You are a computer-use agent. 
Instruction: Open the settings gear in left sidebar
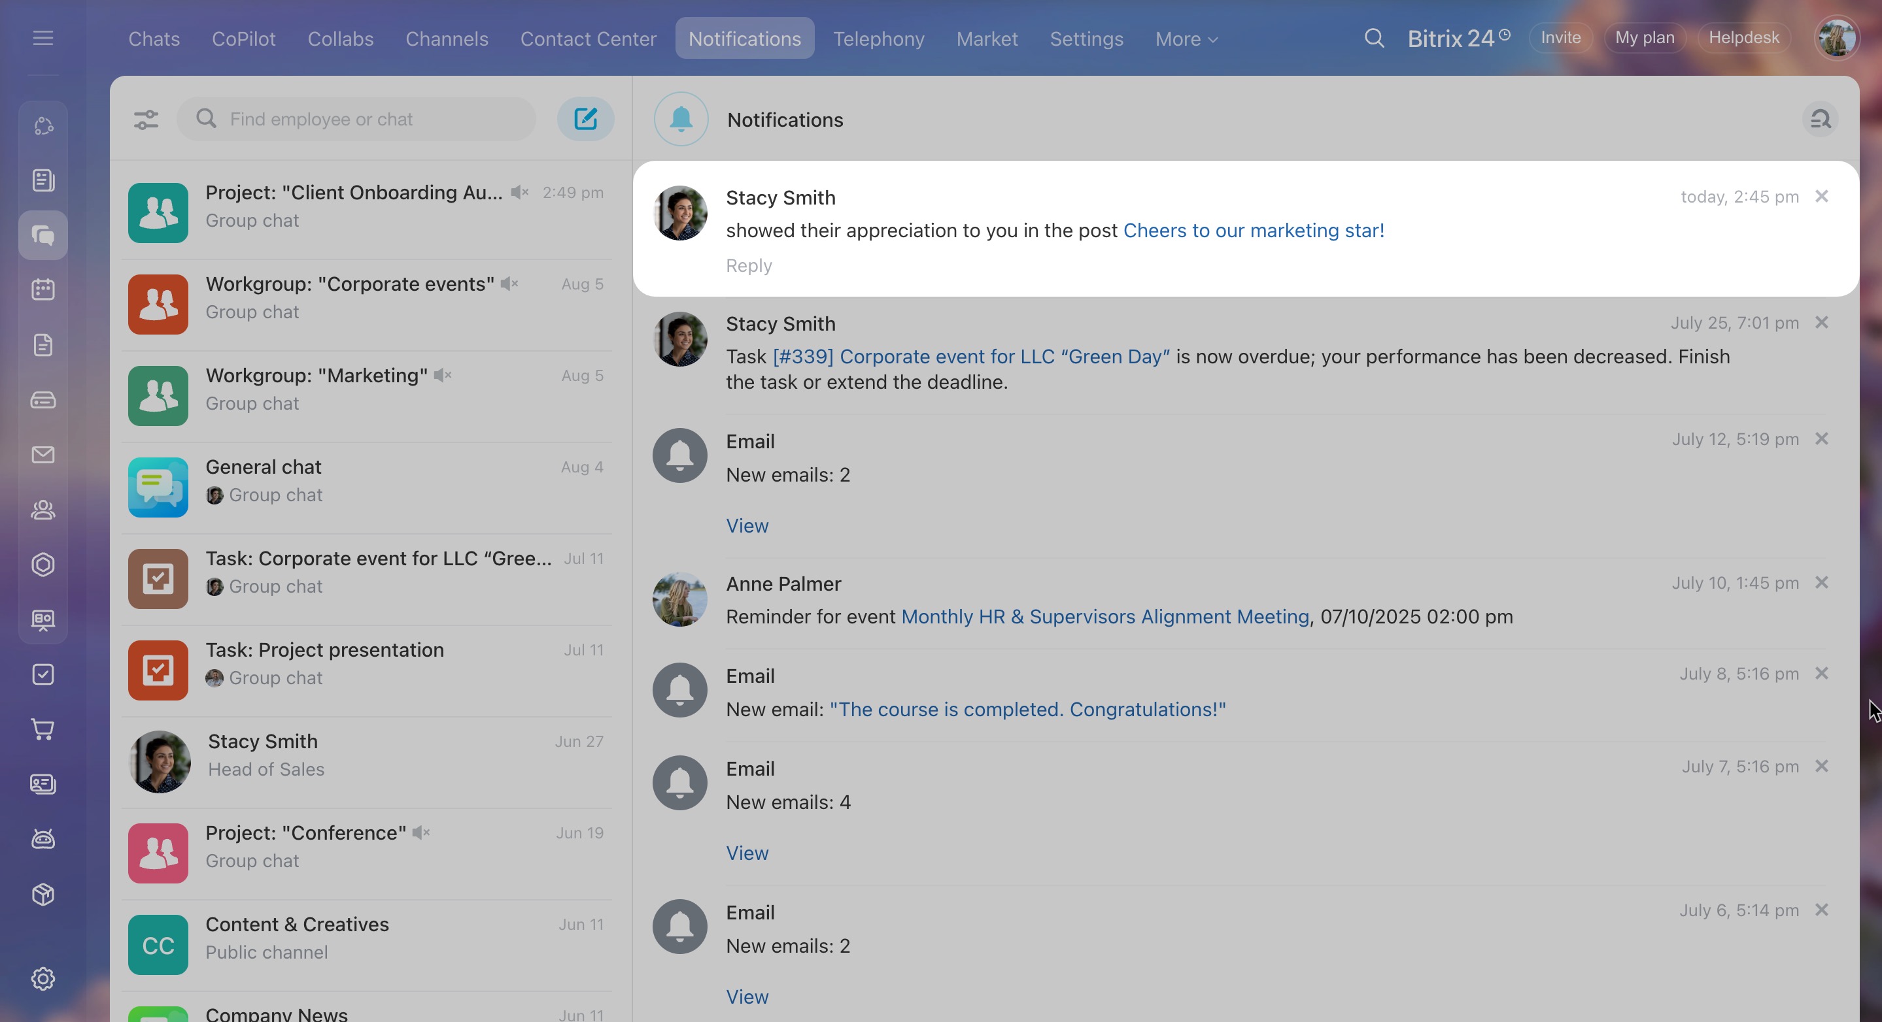coord(43,979)
